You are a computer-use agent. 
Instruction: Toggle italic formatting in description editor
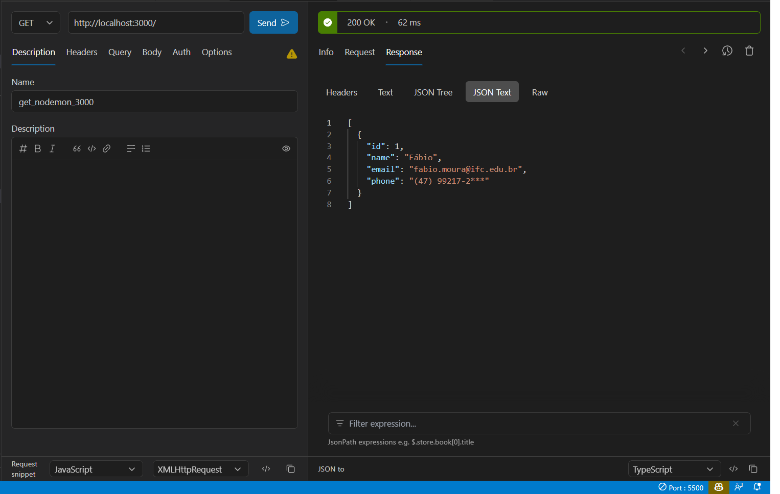pyautogui.click(x=52, y=149)
